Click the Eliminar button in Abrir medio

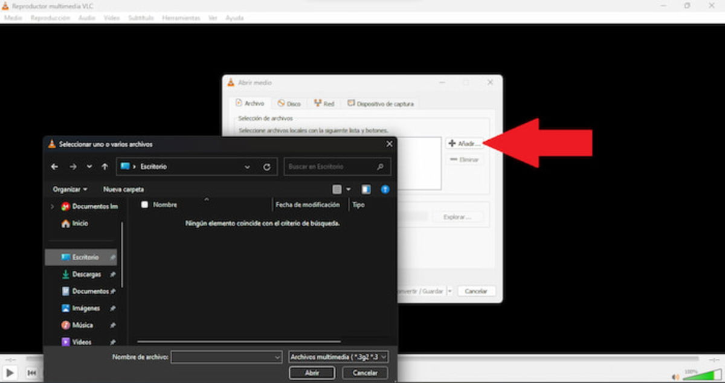tap(465, 160)
